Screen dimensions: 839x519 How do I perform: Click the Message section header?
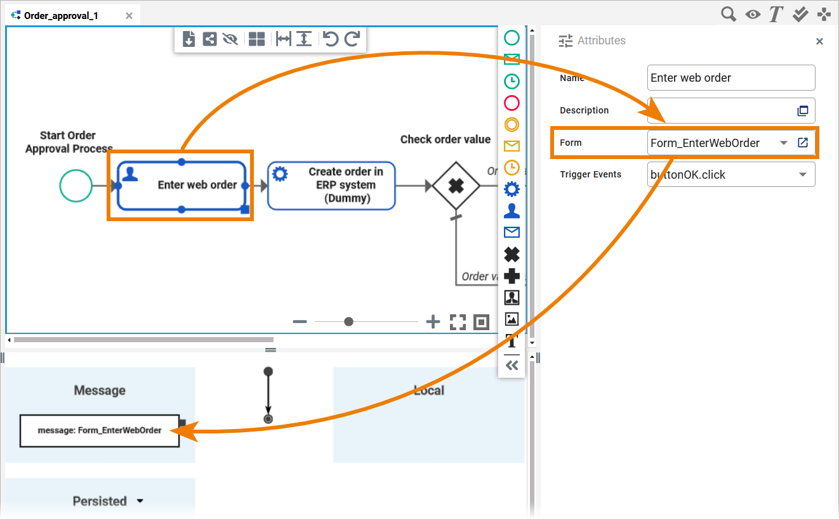[100, 390]
